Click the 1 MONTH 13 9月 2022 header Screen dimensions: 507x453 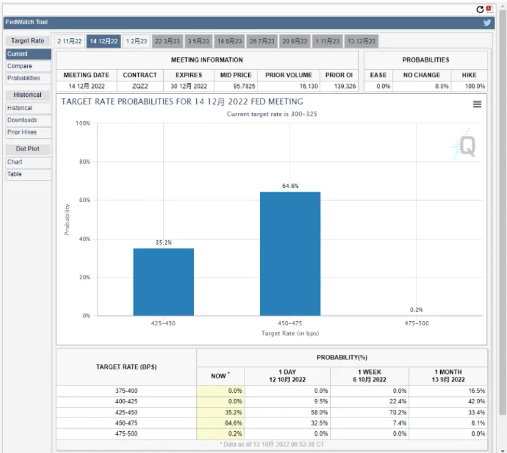coord(448,376)
